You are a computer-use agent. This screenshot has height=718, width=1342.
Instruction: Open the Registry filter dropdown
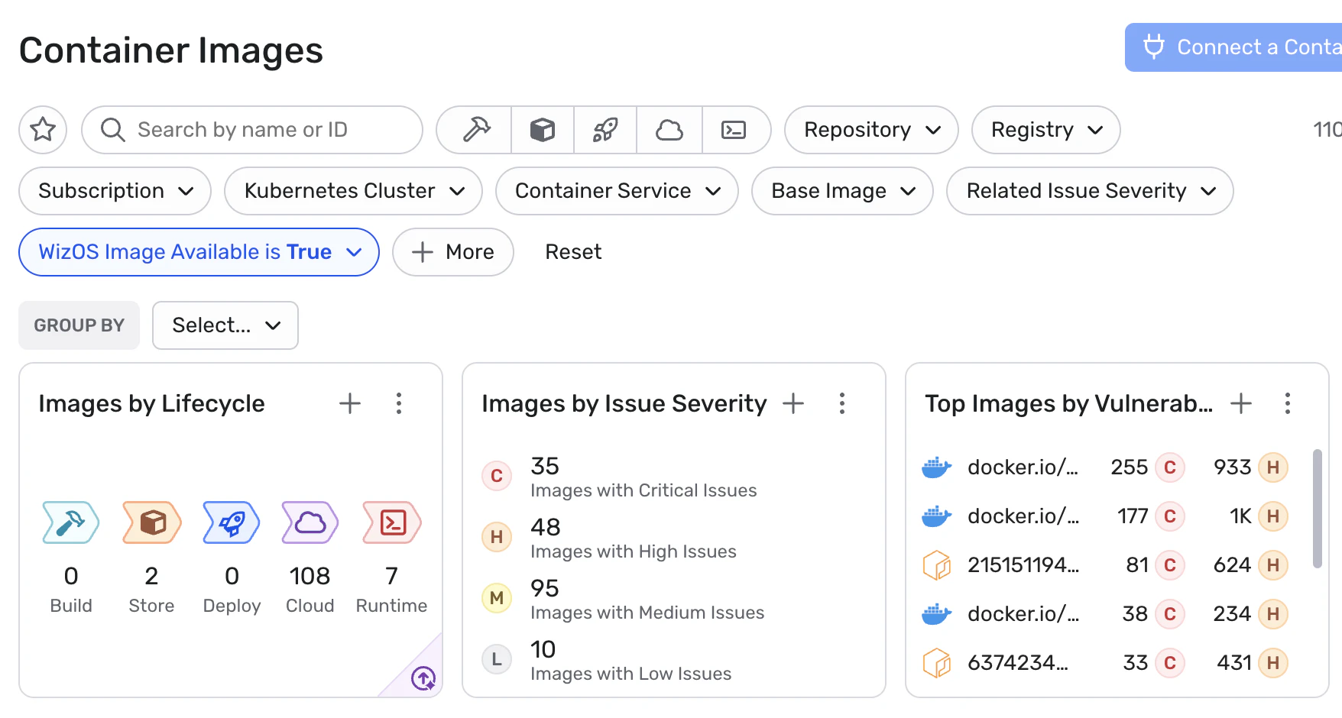(1045, 130)
